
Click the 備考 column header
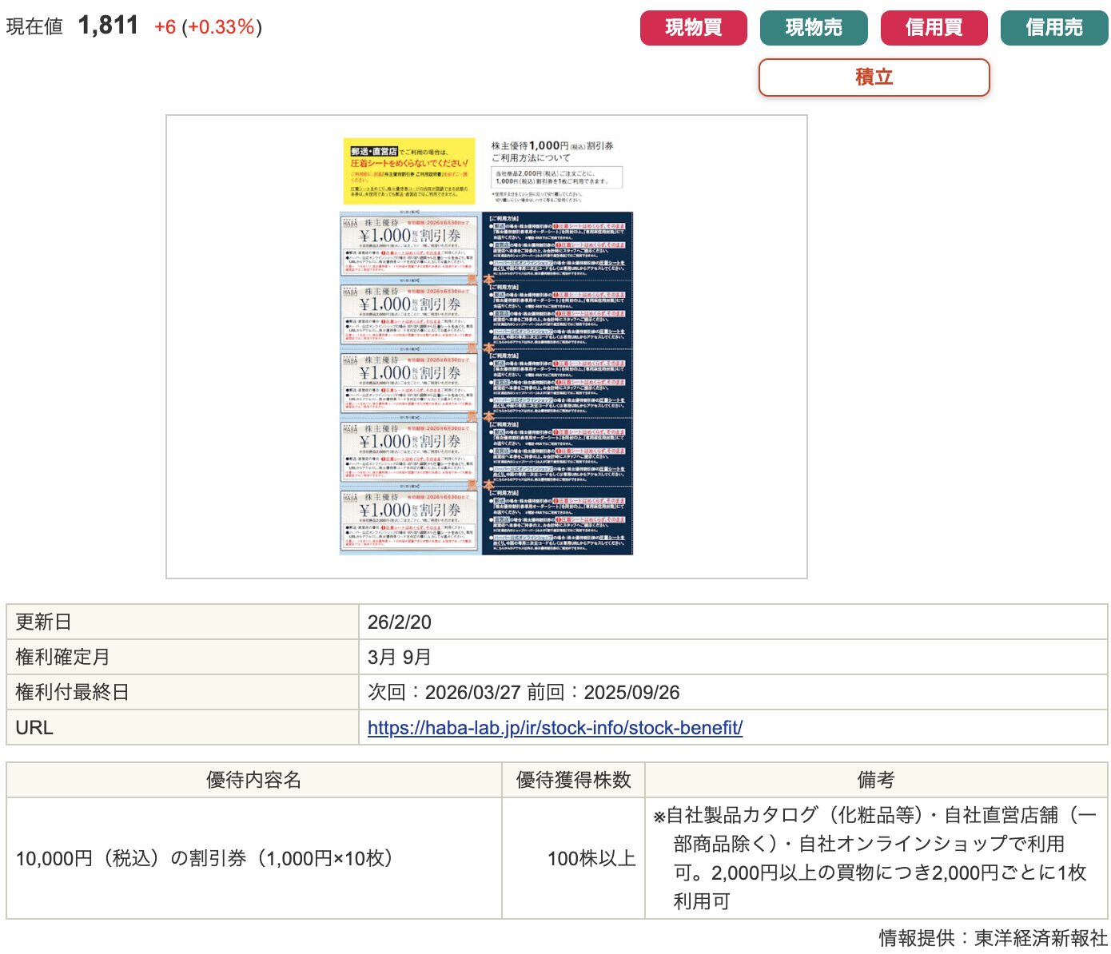[x=875, y=780]
